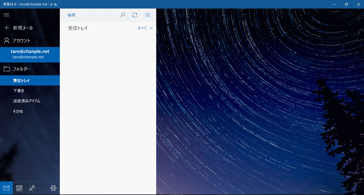Close the Mail window
Viewport: 364px width, 195px height.
coord(358,4)
